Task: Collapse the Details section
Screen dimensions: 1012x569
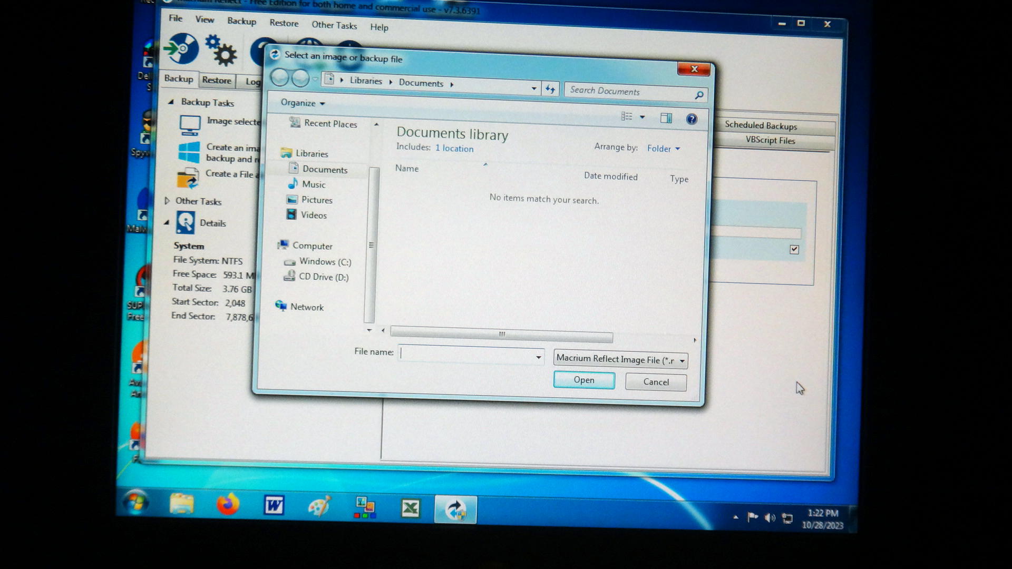Action: (166, 222)
